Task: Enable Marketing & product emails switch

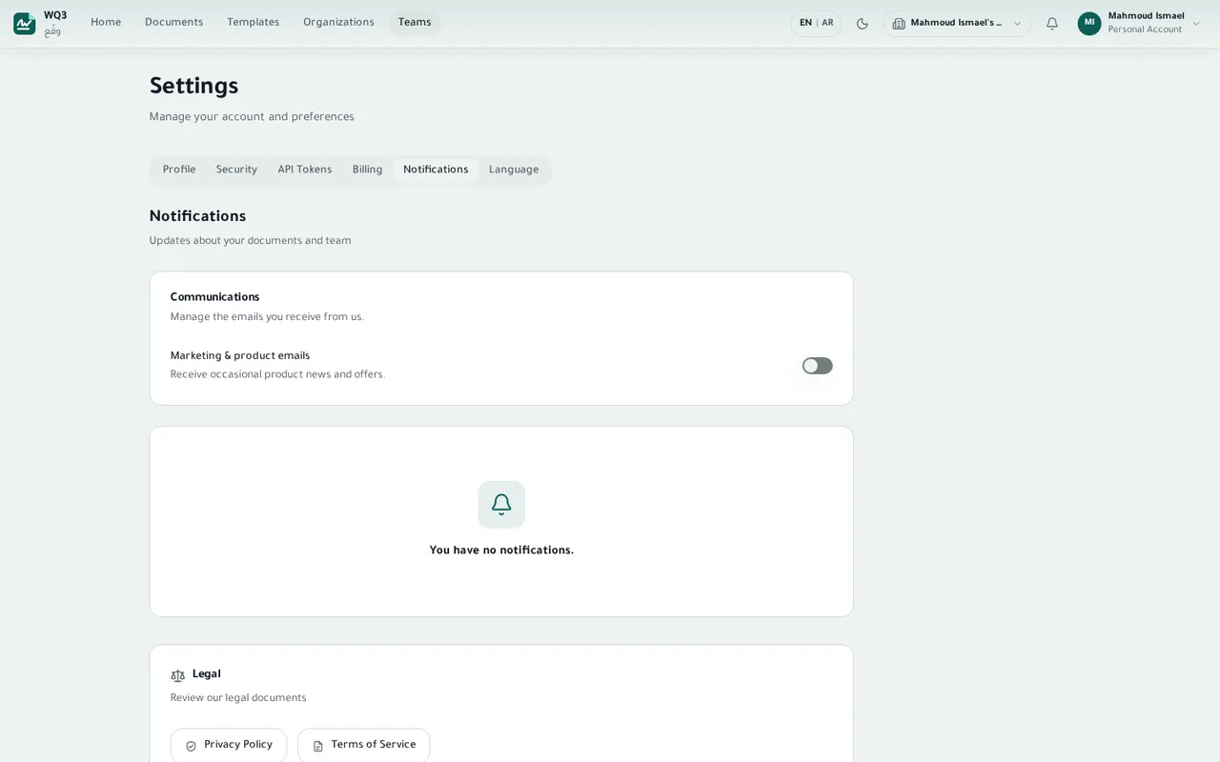Action: pos(817,366)
